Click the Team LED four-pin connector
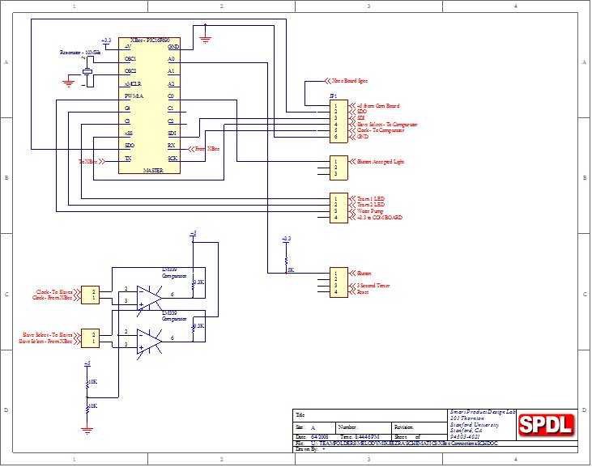Screen dimensions: 592x467 point(339,207)
